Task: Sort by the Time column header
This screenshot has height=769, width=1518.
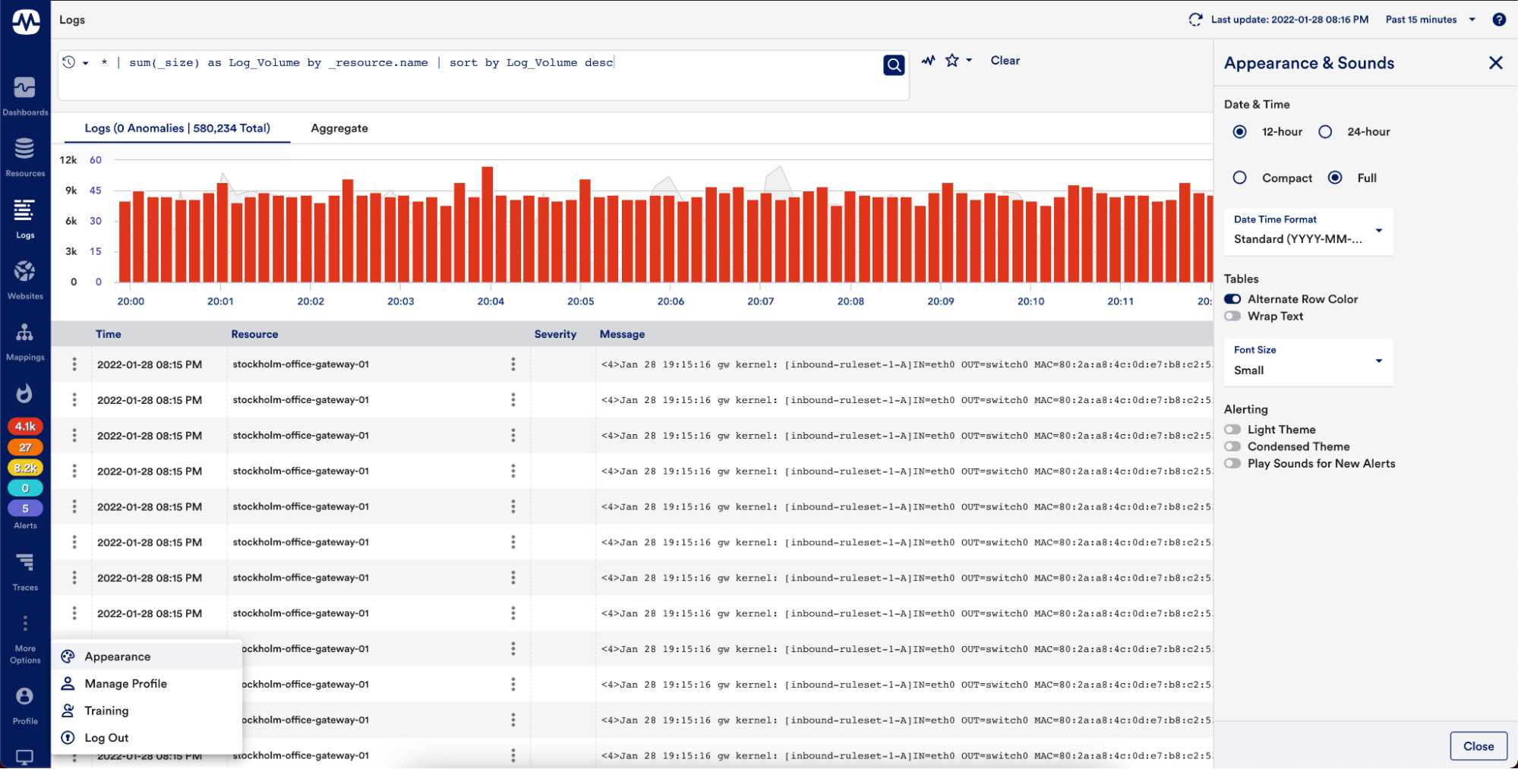Action: [109, 334]
